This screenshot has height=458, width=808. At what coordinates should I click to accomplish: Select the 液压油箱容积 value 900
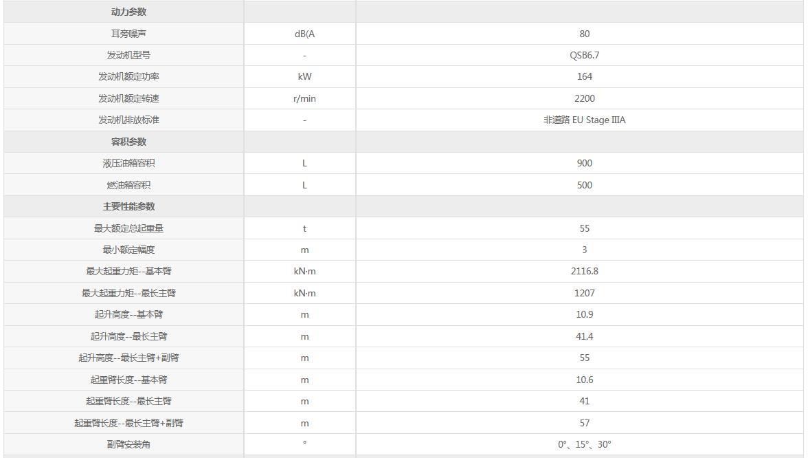584,163
